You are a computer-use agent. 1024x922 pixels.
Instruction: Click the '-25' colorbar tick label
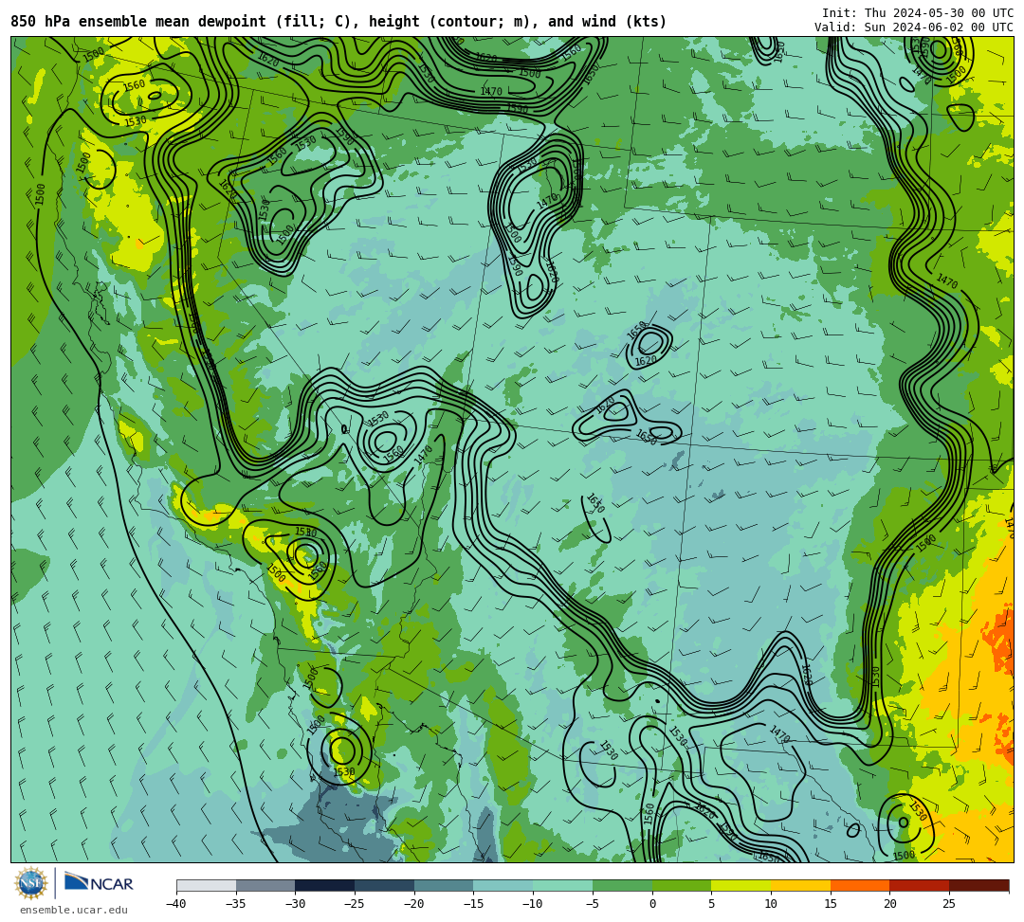[x=354, y=904]
